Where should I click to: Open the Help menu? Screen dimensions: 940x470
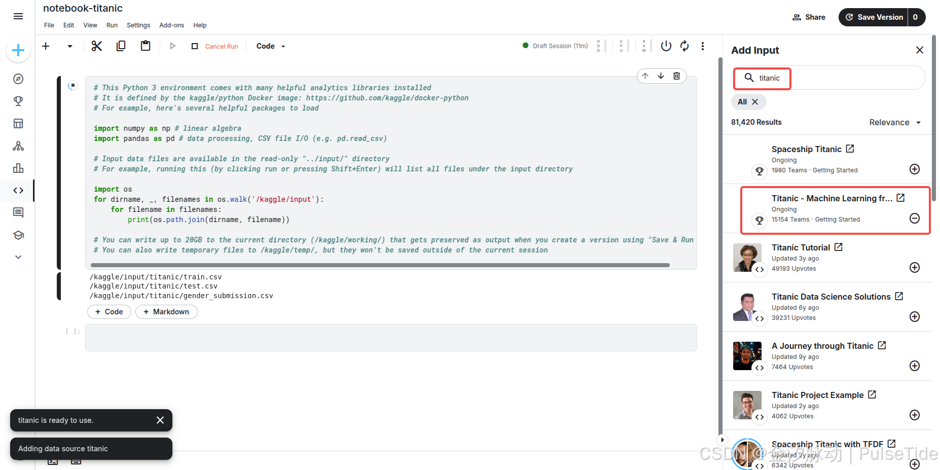(x=200, y=25)
